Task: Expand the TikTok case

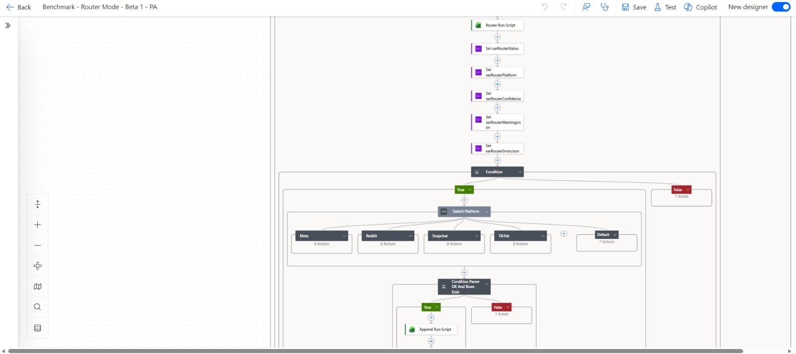Action: coord(543,236)
